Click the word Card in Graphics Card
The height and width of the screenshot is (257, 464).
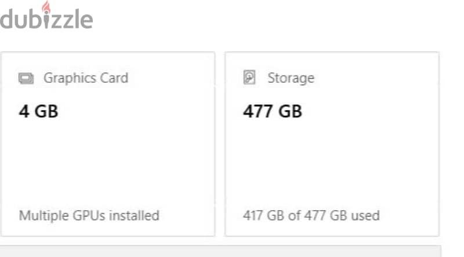tap(114, 78)
